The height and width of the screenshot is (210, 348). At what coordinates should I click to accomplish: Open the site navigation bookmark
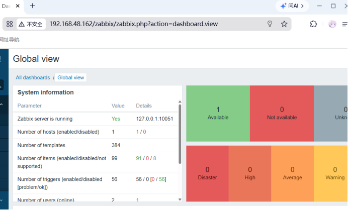tap(10, 40)
